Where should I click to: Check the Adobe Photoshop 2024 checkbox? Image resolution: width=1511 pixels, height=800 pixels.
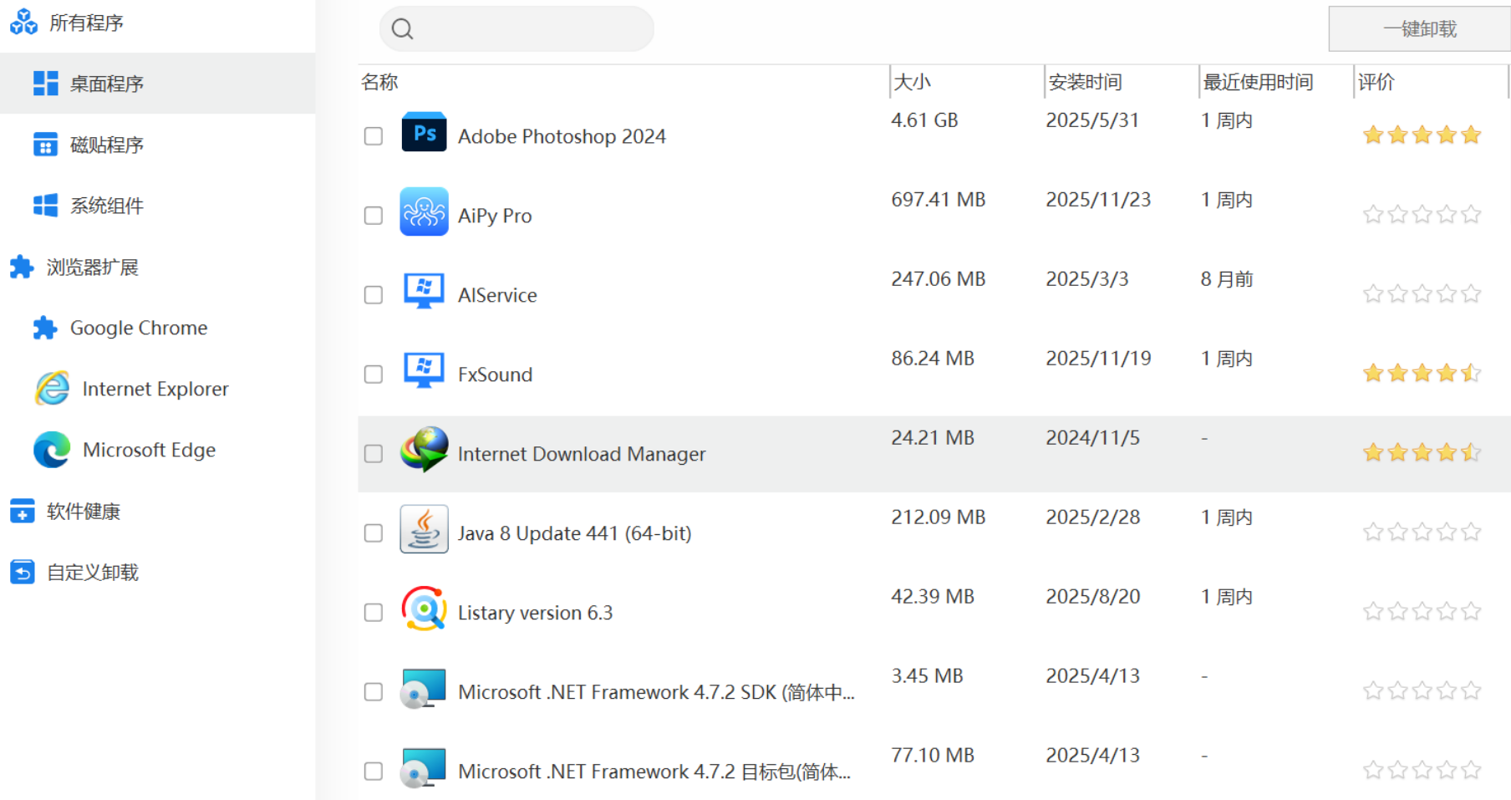point(374,136)
